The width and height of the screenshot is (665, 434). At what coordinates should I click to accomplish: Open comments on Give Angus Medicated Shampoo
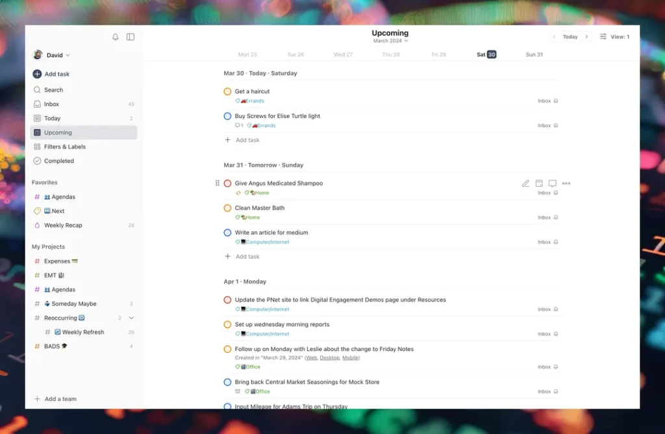tap(552, 184)
